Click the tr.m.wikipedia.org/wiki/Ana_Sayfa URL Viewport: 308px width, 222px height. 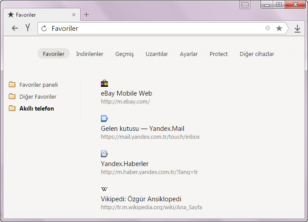[151, 207]
